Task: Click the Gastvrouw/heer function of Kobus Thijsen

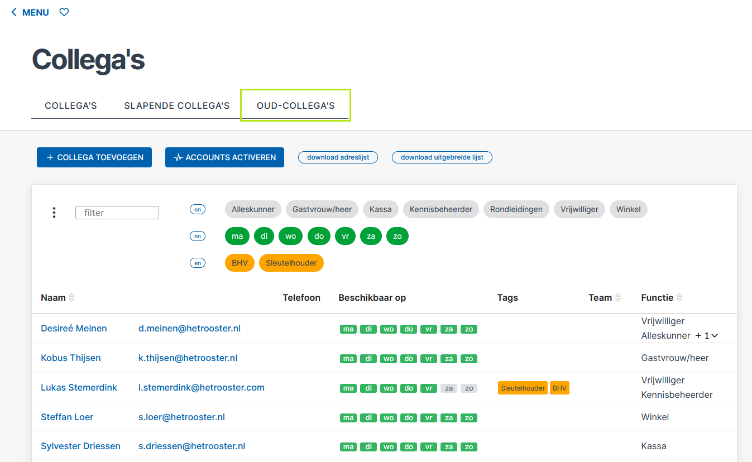Action: (675, 358)
